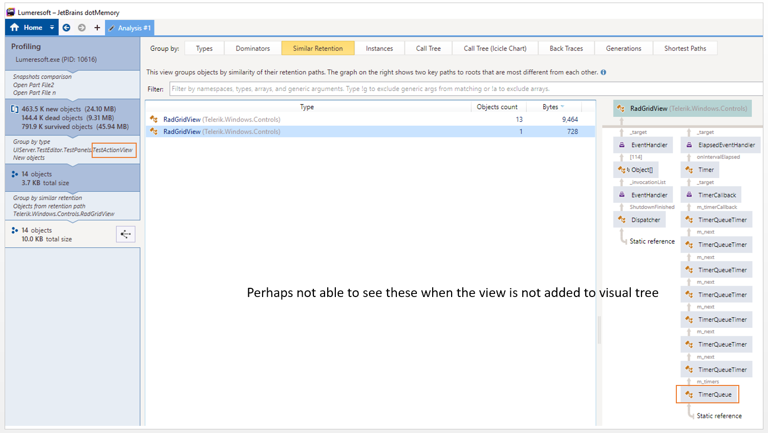Click the m_timers edge label

pos(708,382)
